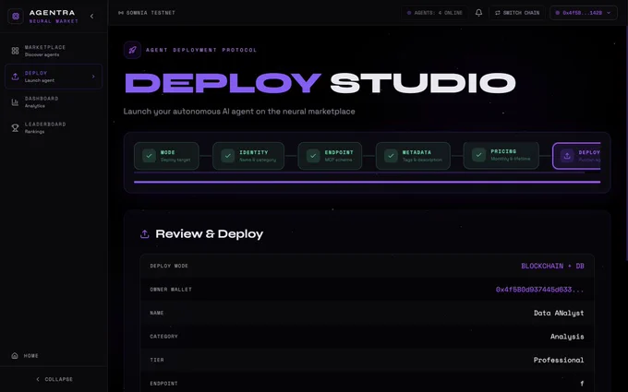Select the Deploy step in wizard
Viewport: 628px width, 392px height.
[576, 156]
